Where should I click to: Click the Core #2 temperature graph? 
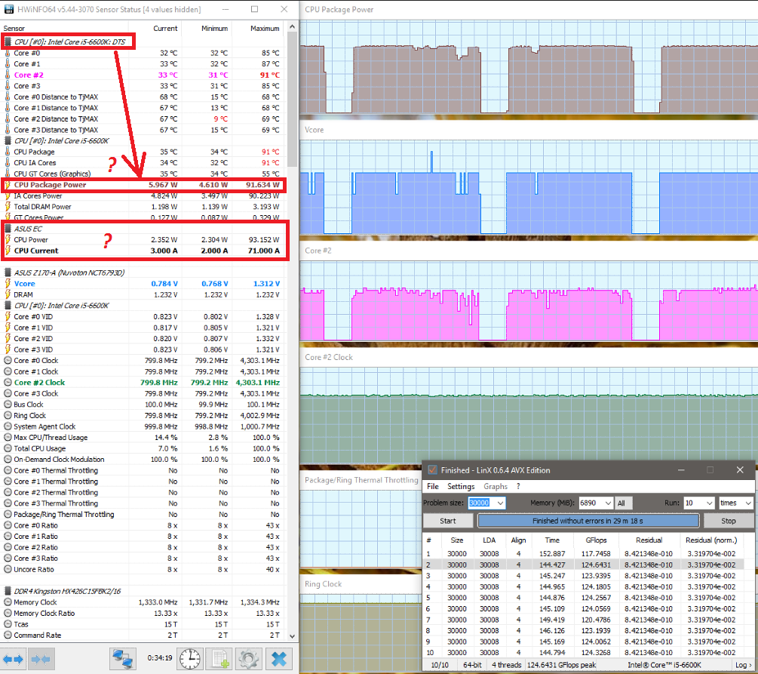529,300
